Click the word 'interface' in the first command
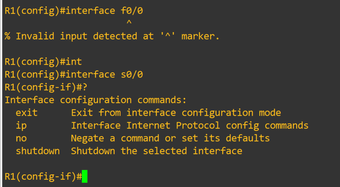 90,11
